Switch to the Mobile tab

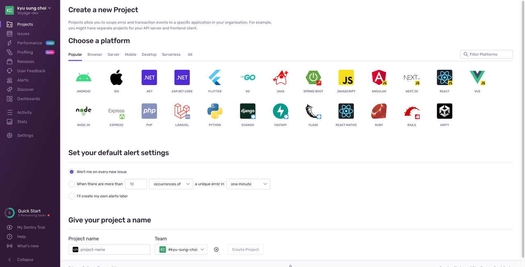pyautogui.click(x=130, y=55)
